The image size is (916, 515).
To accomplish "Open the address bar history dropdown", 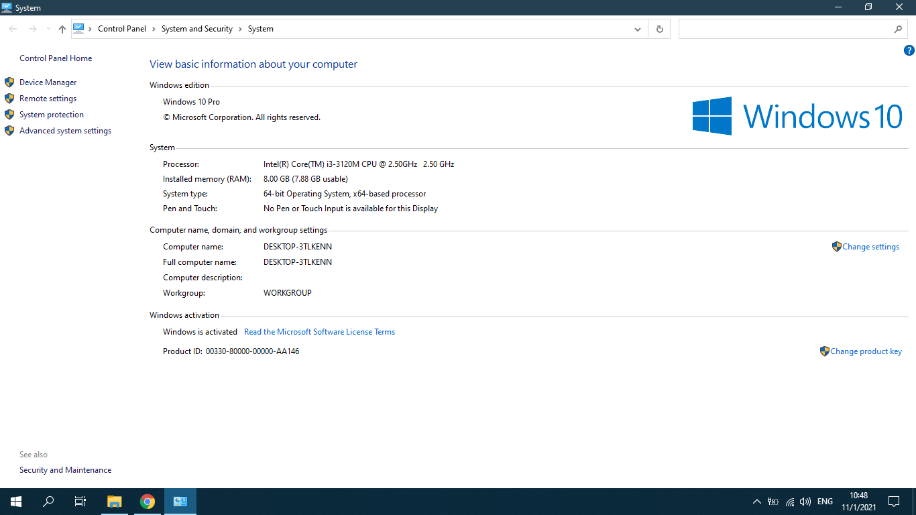I will click(x=638, y=29).
